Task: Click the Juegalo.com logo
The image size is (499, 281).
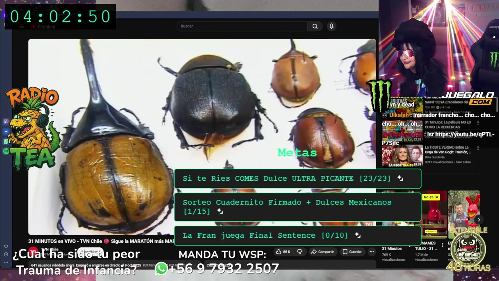Action: [468, 98]
